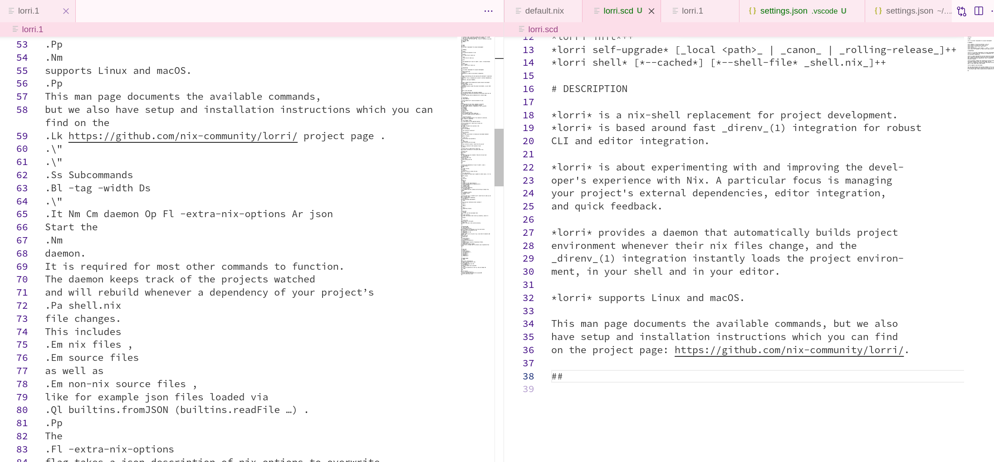Image resolution: width=994 pixels, height=462 pixels.
Task: Select the lorri.1 tab in left editor group
Action: pos(38,11)
